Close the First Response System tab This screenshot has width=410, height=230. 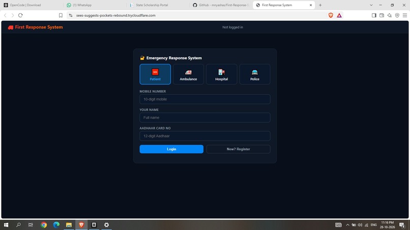pos(311,5)
